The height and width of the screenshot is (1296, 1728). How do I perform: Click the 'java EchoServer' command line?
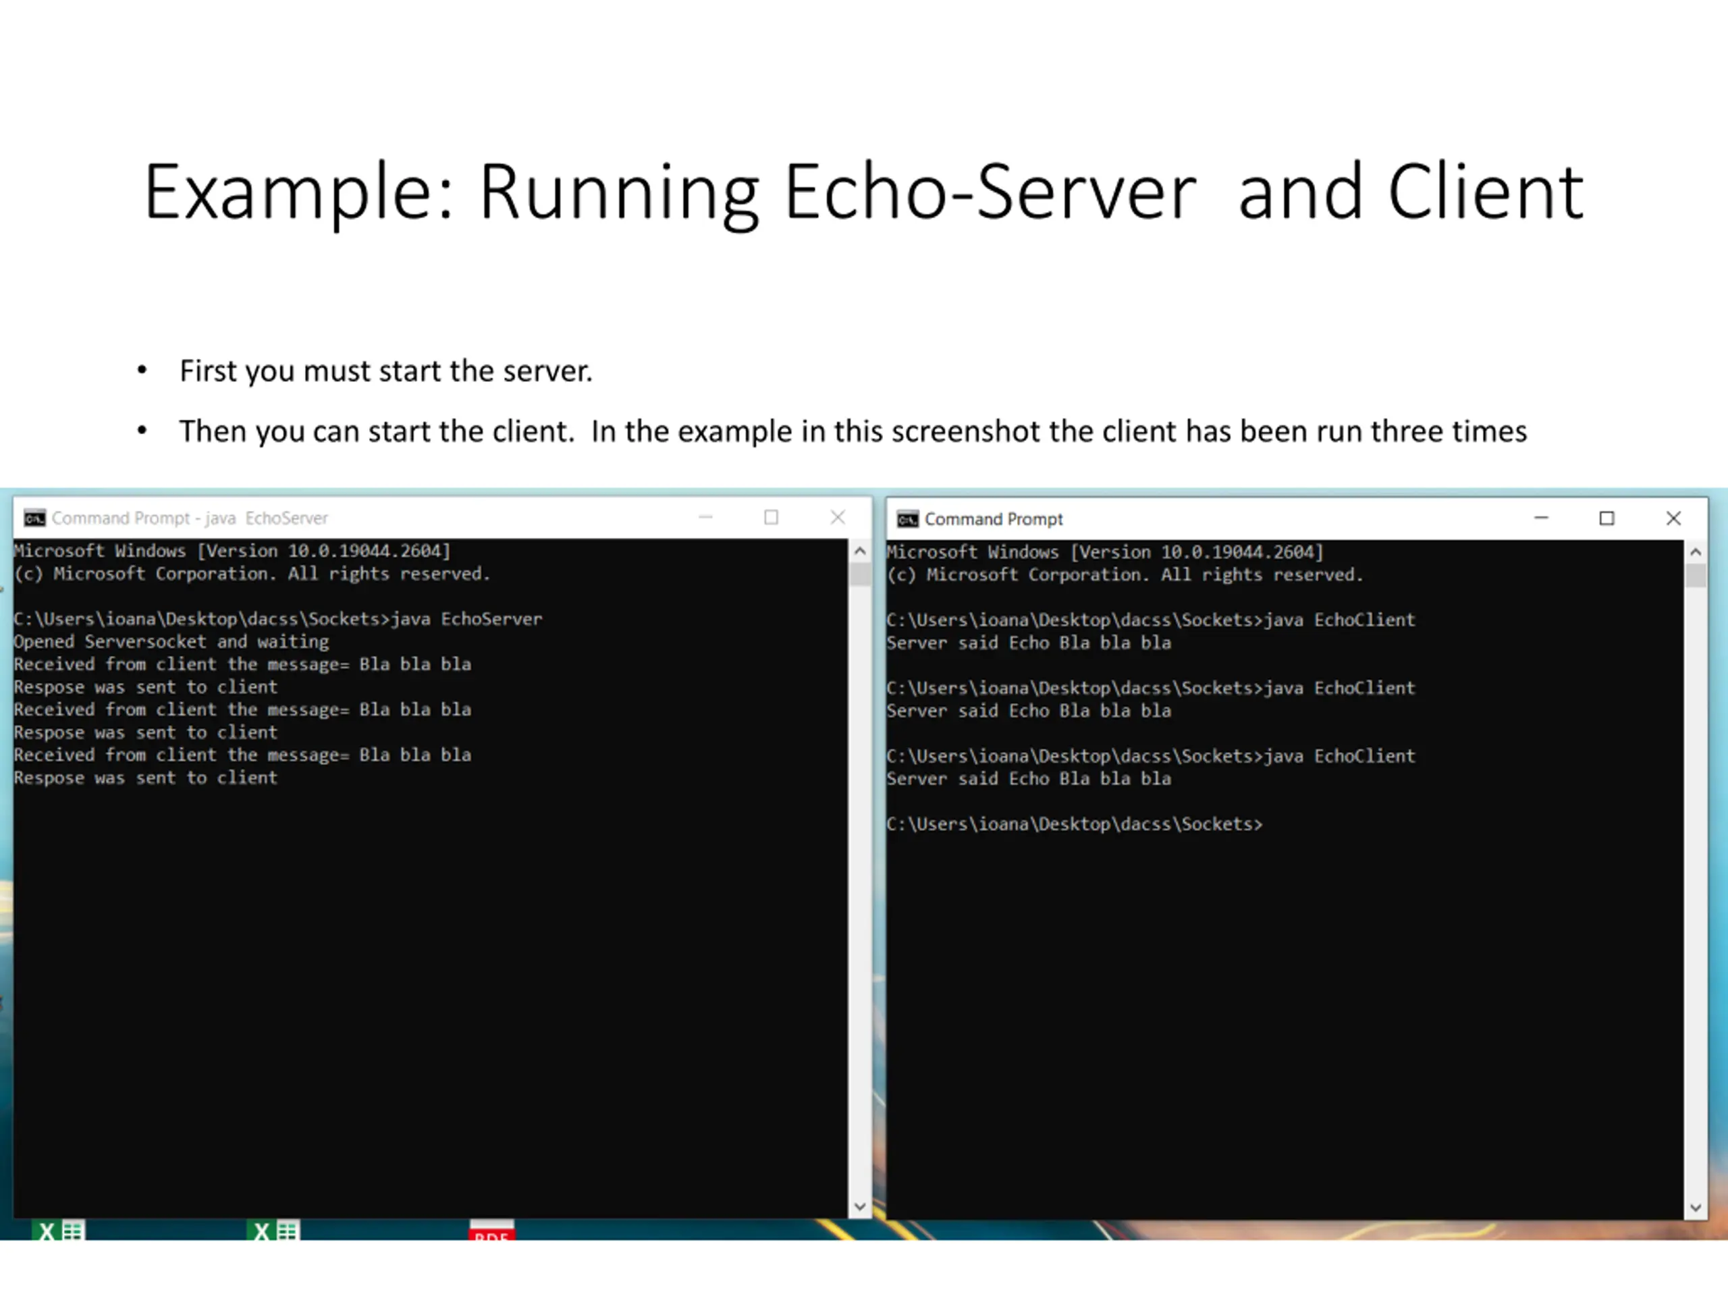[277, 619]
